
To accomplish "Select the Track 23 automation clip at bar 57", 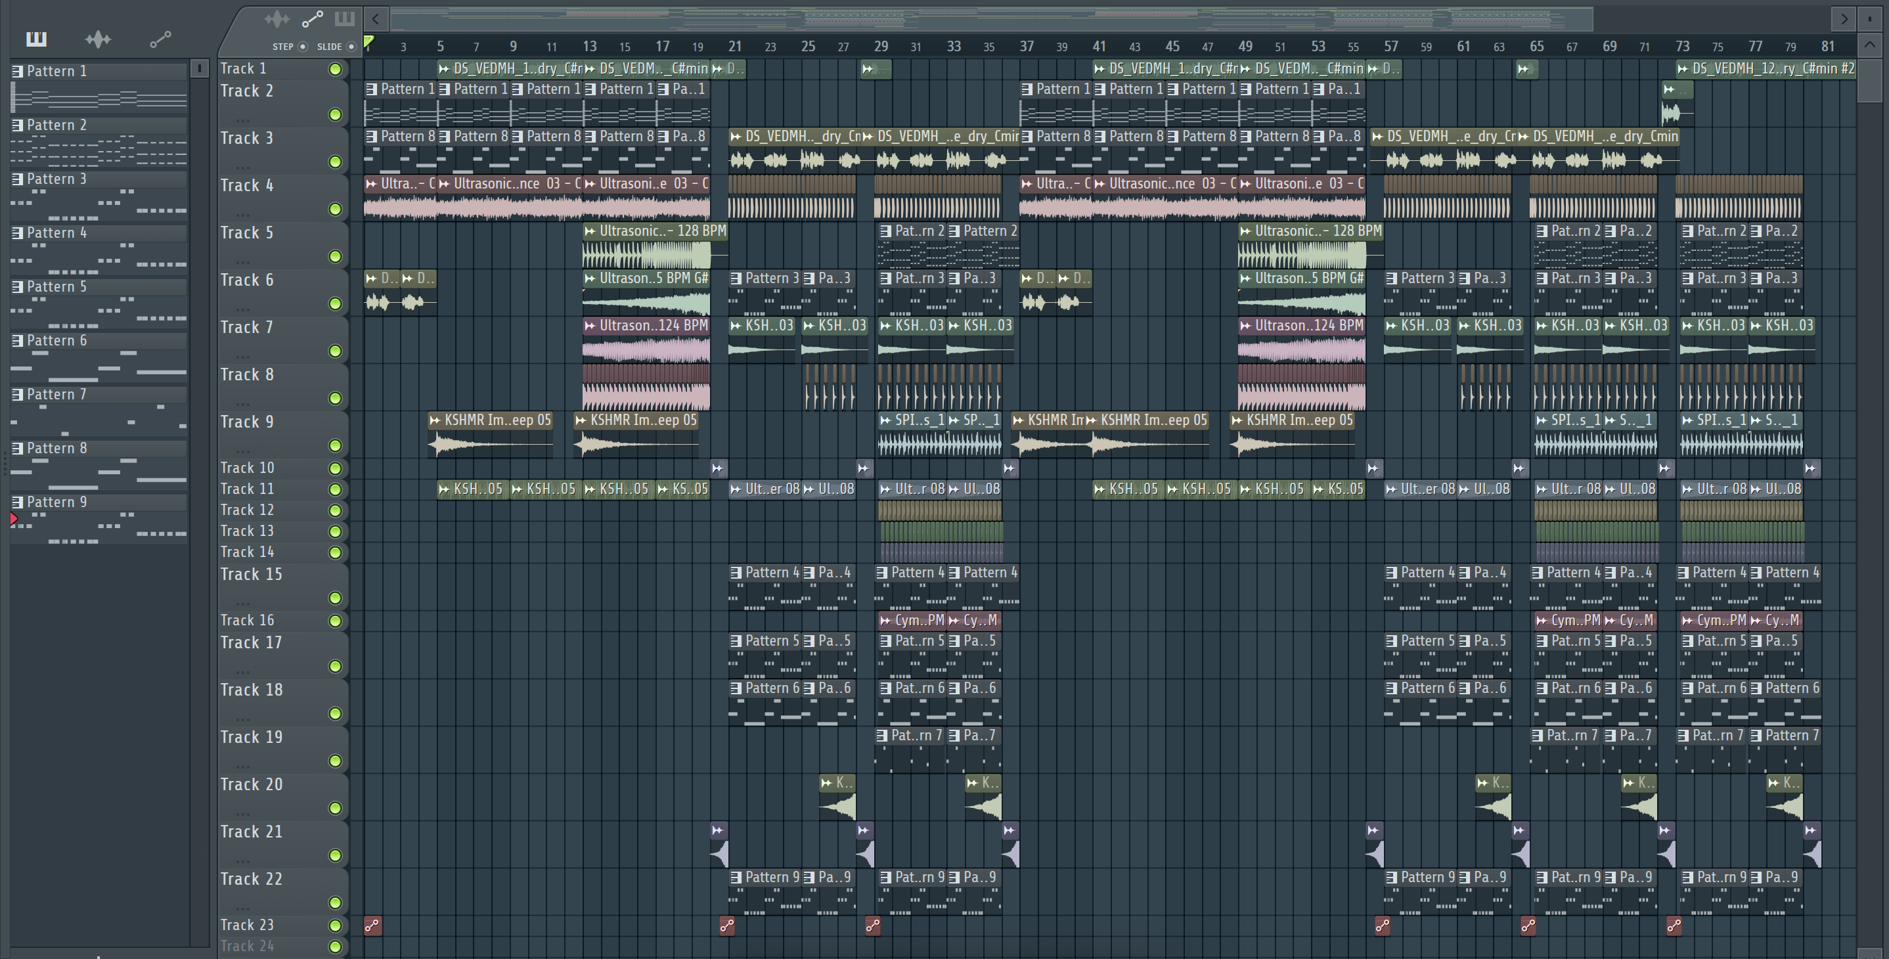I will (x=1383, y=926).
